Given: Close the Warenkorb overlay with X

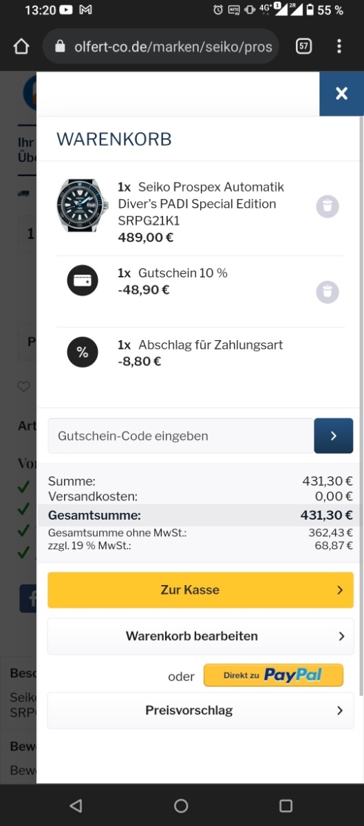Looking at the screenshot, I should click(341, 94).
